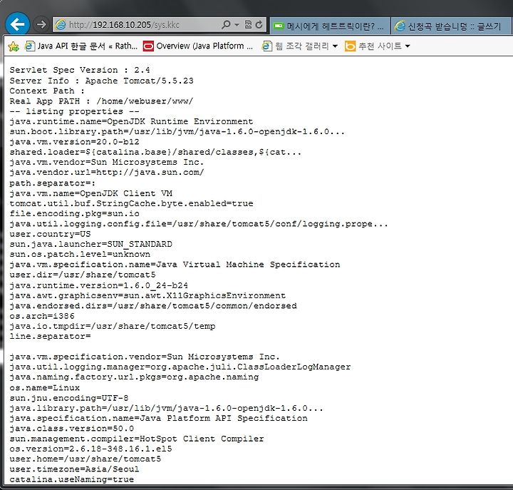
Task: Toggle the compatibility view icon
Action: (249, 24)
